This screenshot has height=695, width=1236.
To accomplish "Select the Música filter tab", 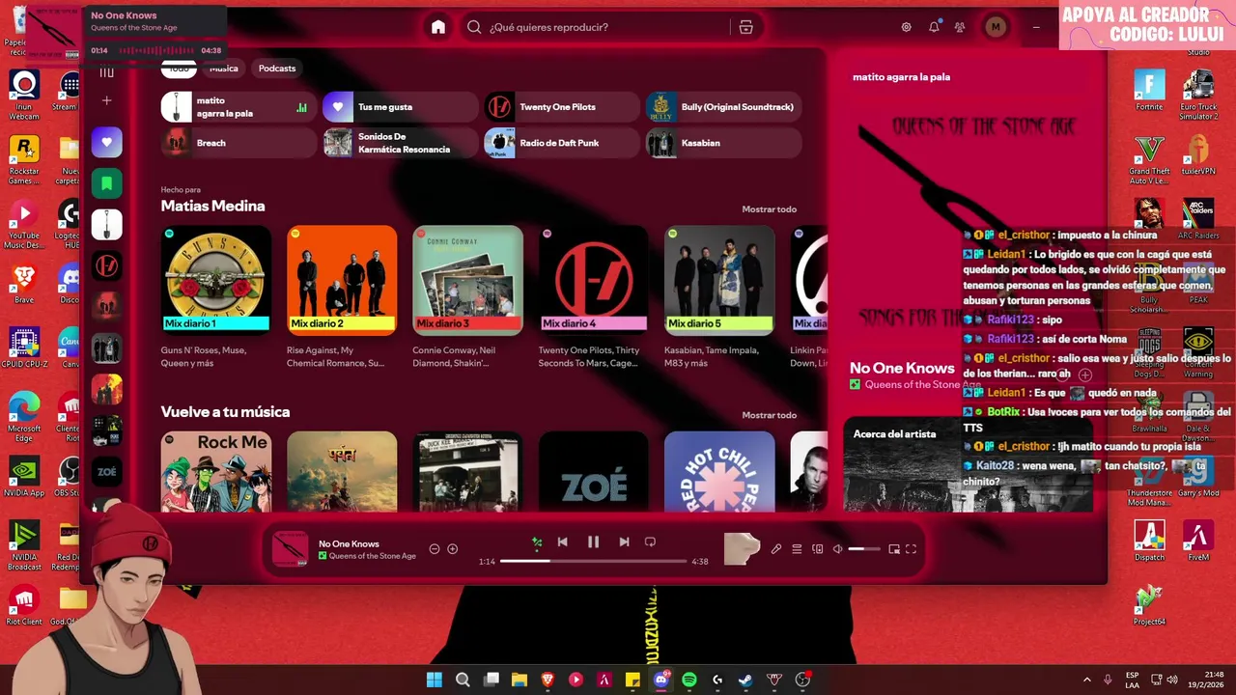I will pyautogui.click(x=223, y=69).
